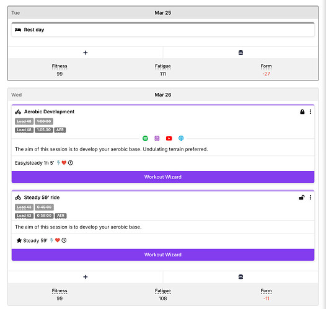Open the purple podcast app icon
This screenshot has width=326, height=309.
pos(157,138)
